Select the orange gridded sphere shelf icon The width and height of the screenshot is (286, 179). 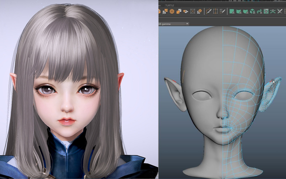click(x=199, y=11)
